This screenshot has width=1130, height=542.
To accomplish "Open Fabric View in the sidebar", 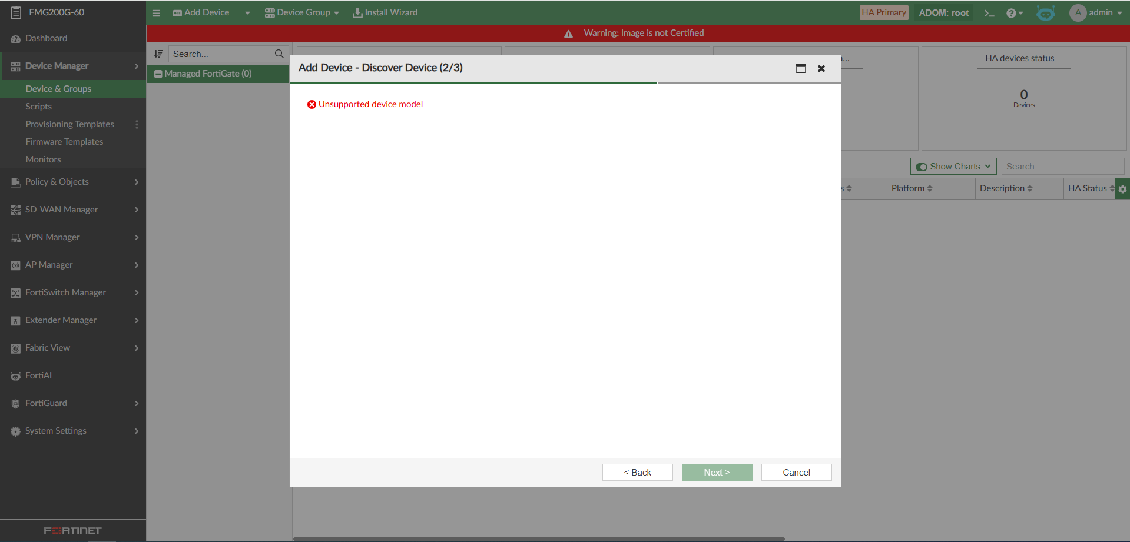I will coord(47,348).
